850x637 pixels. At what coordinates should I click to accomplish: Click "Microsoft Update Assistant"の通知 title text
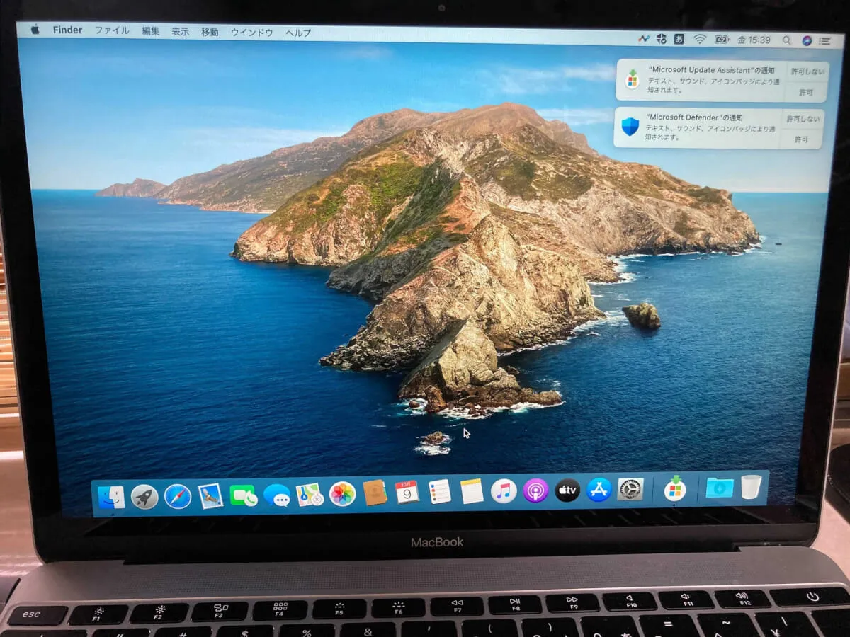point(710,70)
